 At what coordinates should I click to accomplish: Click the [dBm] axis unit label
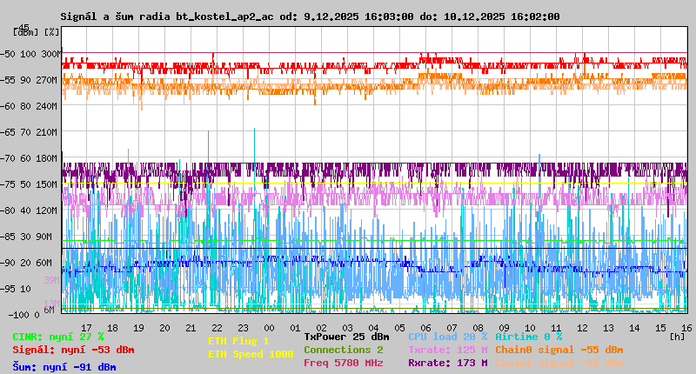[x=25, y=32]
